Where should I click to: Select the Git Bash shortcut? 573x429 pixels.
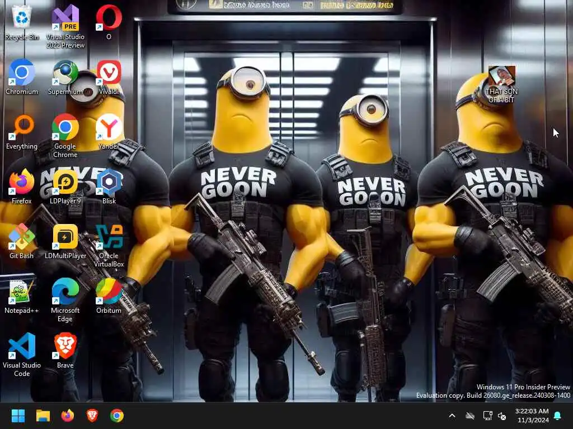[22, 241]
